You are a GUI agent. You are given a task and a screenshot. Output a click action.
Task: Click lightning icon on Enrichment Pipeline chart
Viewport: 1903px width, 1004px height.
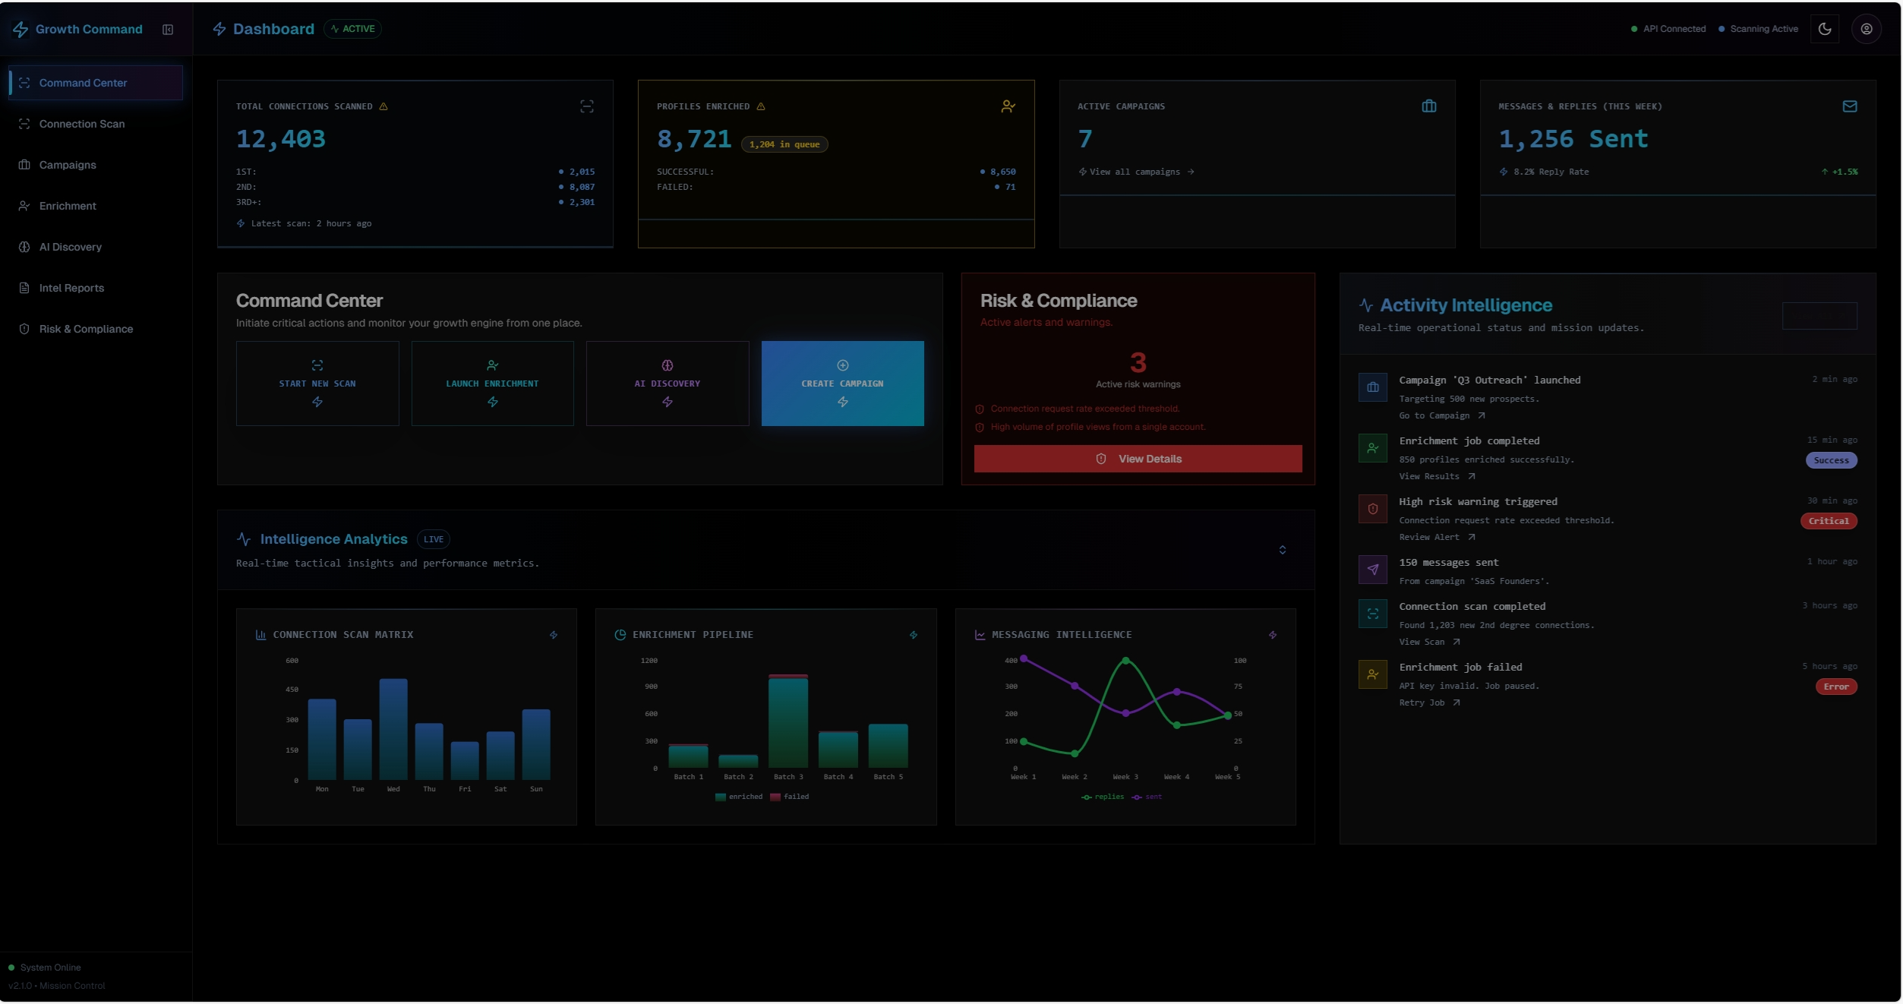tap(913, 635)
